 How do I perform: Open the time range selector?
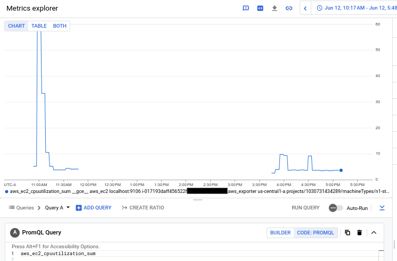coord(355,9)
